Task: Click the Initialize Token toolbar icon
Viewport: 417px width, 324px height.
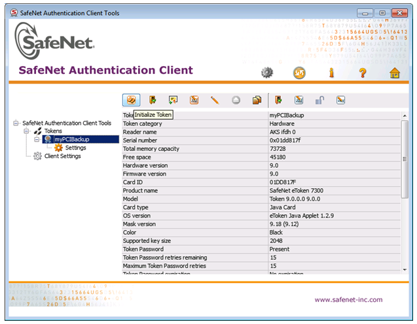Action: (x=132, y=100)
